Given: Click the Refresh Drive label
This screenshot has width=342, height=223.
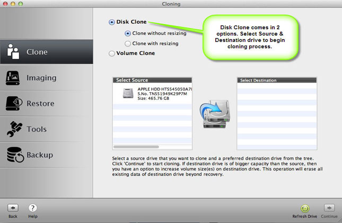Looking at the screenshot, I should click(305, 216).
